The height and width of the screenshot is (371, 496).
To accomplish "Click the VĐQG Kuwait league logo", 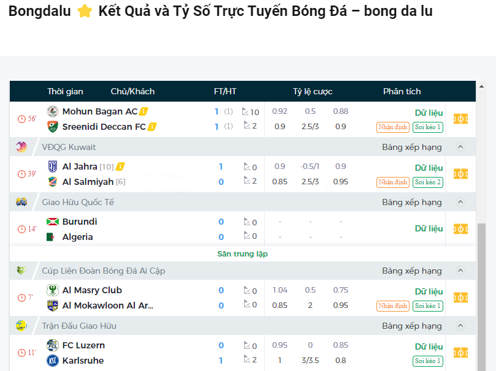I will 22,147.
